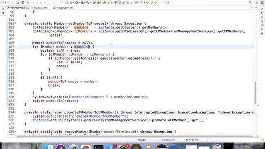Click 'isAP = false;' on line 111
This screenshot has width=265, height=149.
(69, 62)
